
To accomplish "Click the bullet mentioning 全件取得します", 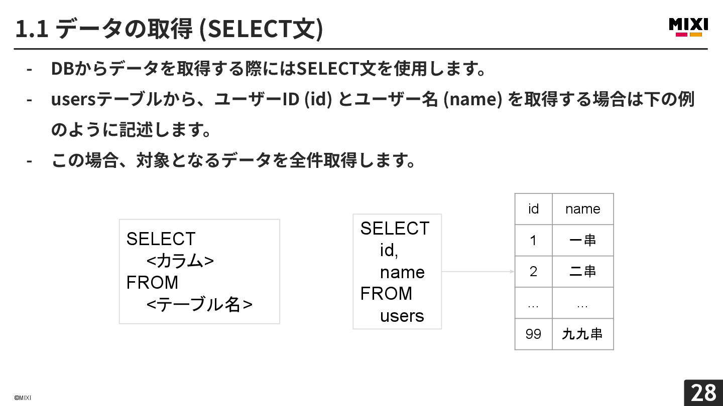I will [x=233, y=160].
